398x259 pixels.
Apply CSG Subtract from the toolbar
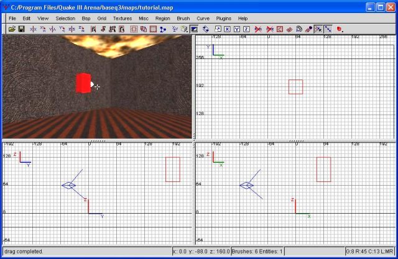134,29
